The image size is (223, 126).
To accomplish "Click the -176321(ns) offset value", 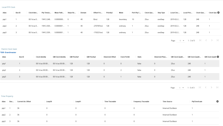I will point(98,32).
